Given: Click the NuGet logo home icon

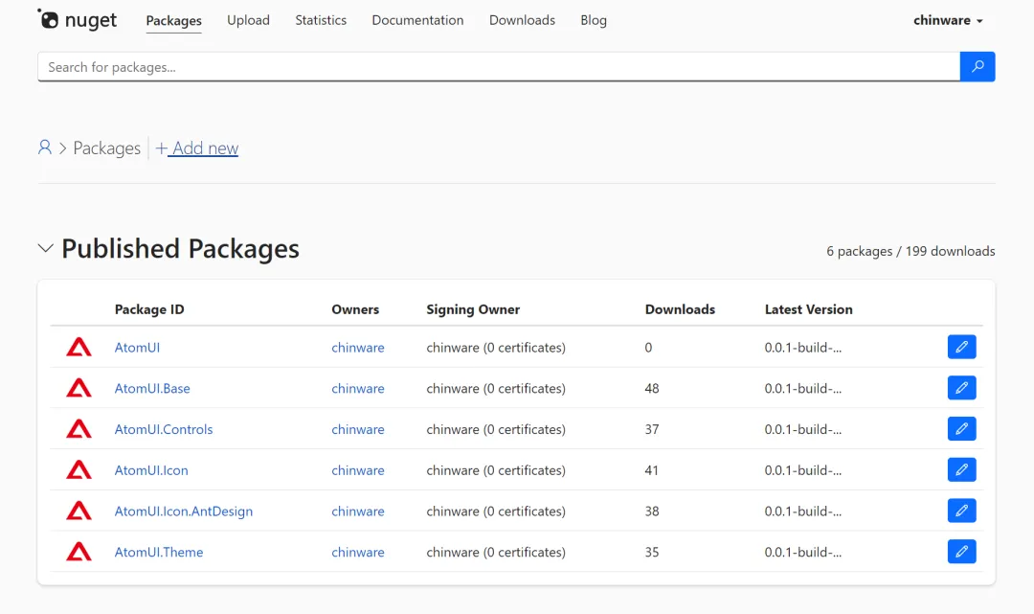Looking at the screenshot, I should click(x=78, y=20).
